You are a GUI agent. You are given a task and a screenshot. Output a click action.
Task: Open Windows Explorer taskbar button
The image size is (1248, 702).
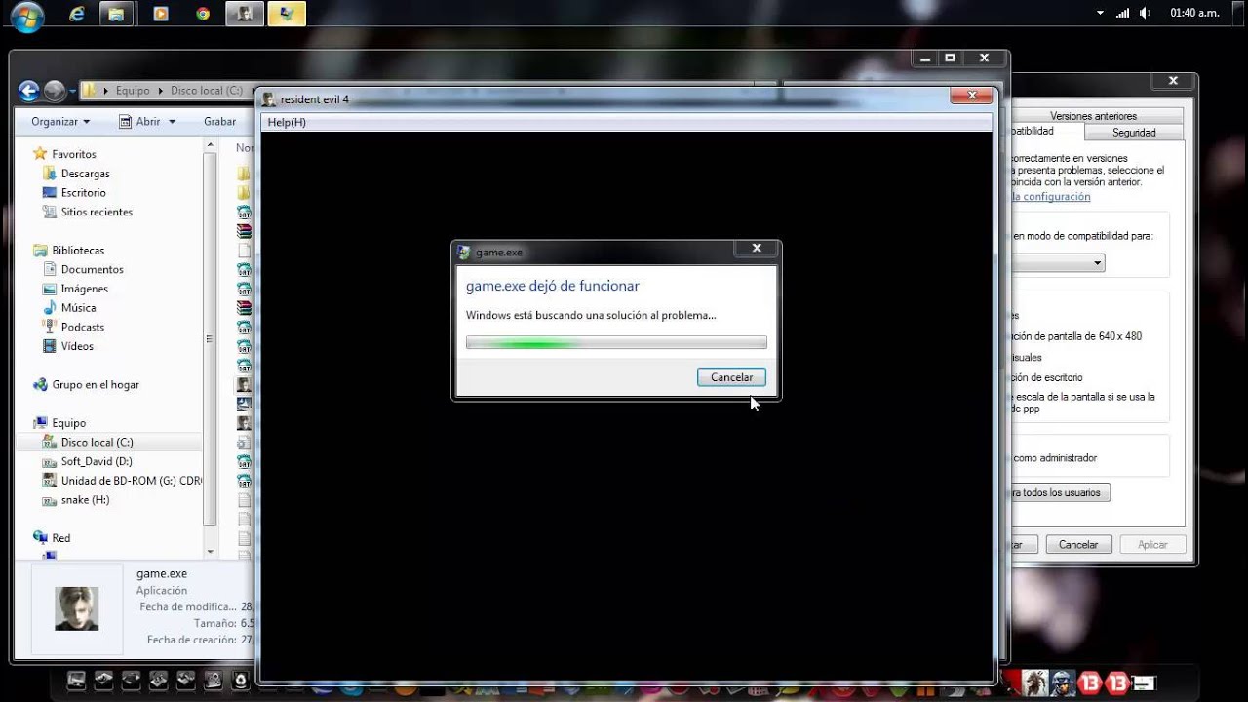coord(115,14)
